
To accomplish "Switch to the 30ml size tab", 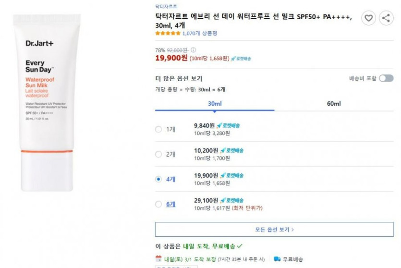I will pyautogui.click(x=215, y=104).
